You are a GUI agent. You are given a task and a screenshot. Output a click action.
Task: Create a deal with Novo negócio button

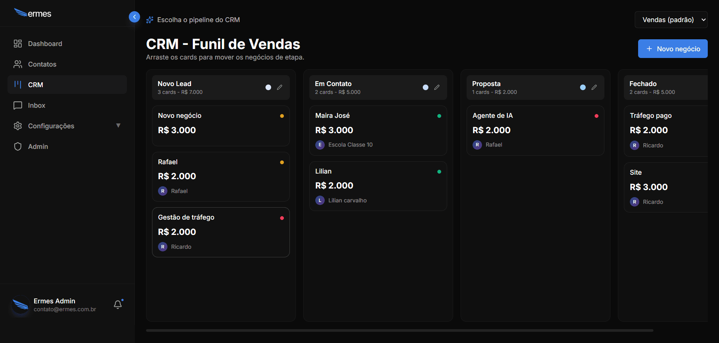(673, 49)
